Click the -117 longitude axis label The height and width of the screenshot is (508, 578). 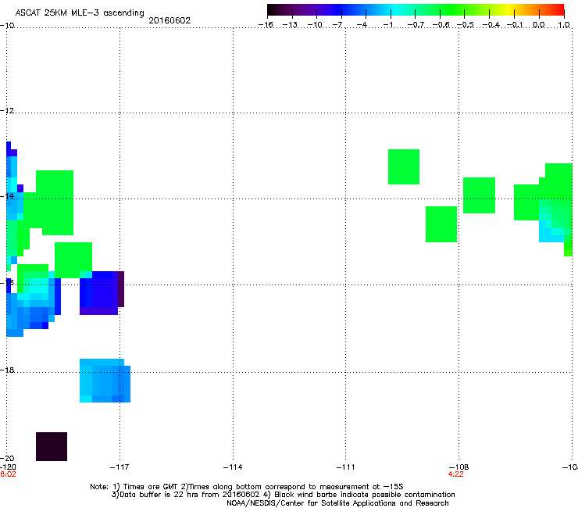pyautogui.click(x=120, y=467)
